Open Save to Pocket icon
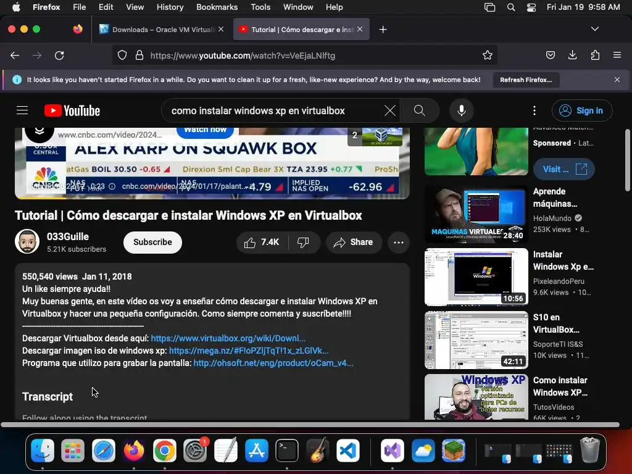This screenshot has height=474, width=632. click(x=550, y=55)
